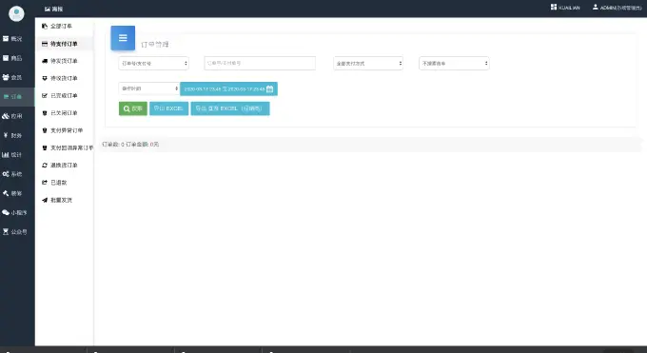The width and height of the screenshot is (647, 353).
Task: Click the 订单管理 page heading text
Action: coord(155,44)
